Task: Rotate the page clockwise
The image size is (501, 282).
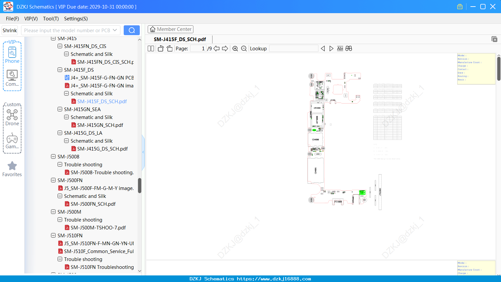Action: point(169,49)
